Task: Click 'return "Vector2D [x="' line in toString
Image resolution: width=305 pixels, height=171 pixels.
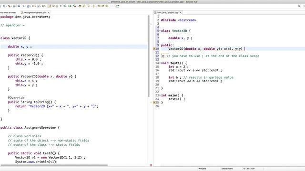Action: point(57,106)
